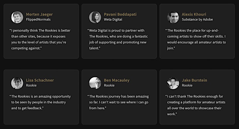Click Pavani Boddapati's avatar photo
This screenshot has height=129, width=239.
[95, 17]
